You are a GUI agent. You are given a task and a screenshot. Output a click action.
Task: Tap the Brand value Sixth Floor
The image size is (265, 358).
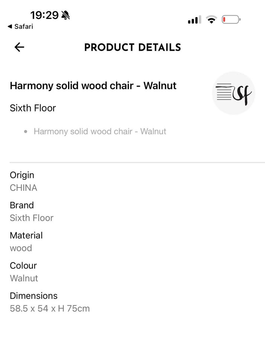32,218
